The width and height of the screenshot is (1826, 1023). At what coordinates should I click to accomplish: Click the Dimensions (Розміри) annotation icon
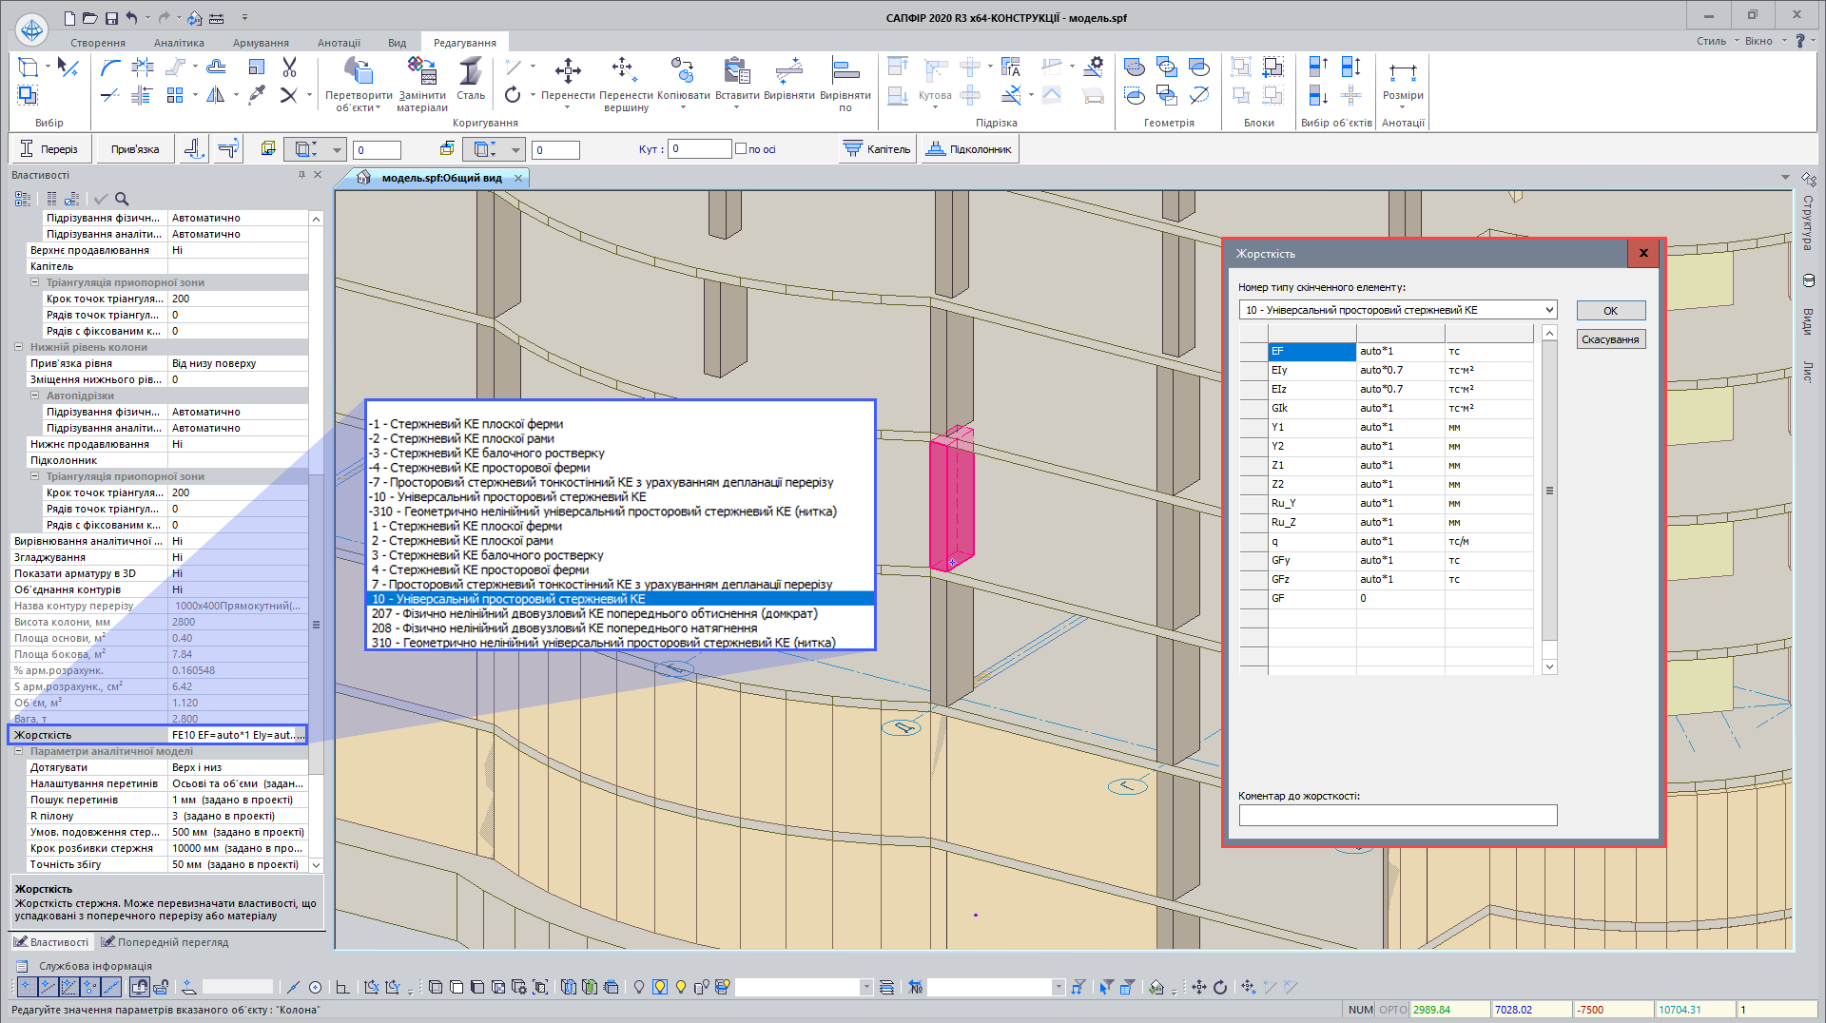click(1402, 72)
